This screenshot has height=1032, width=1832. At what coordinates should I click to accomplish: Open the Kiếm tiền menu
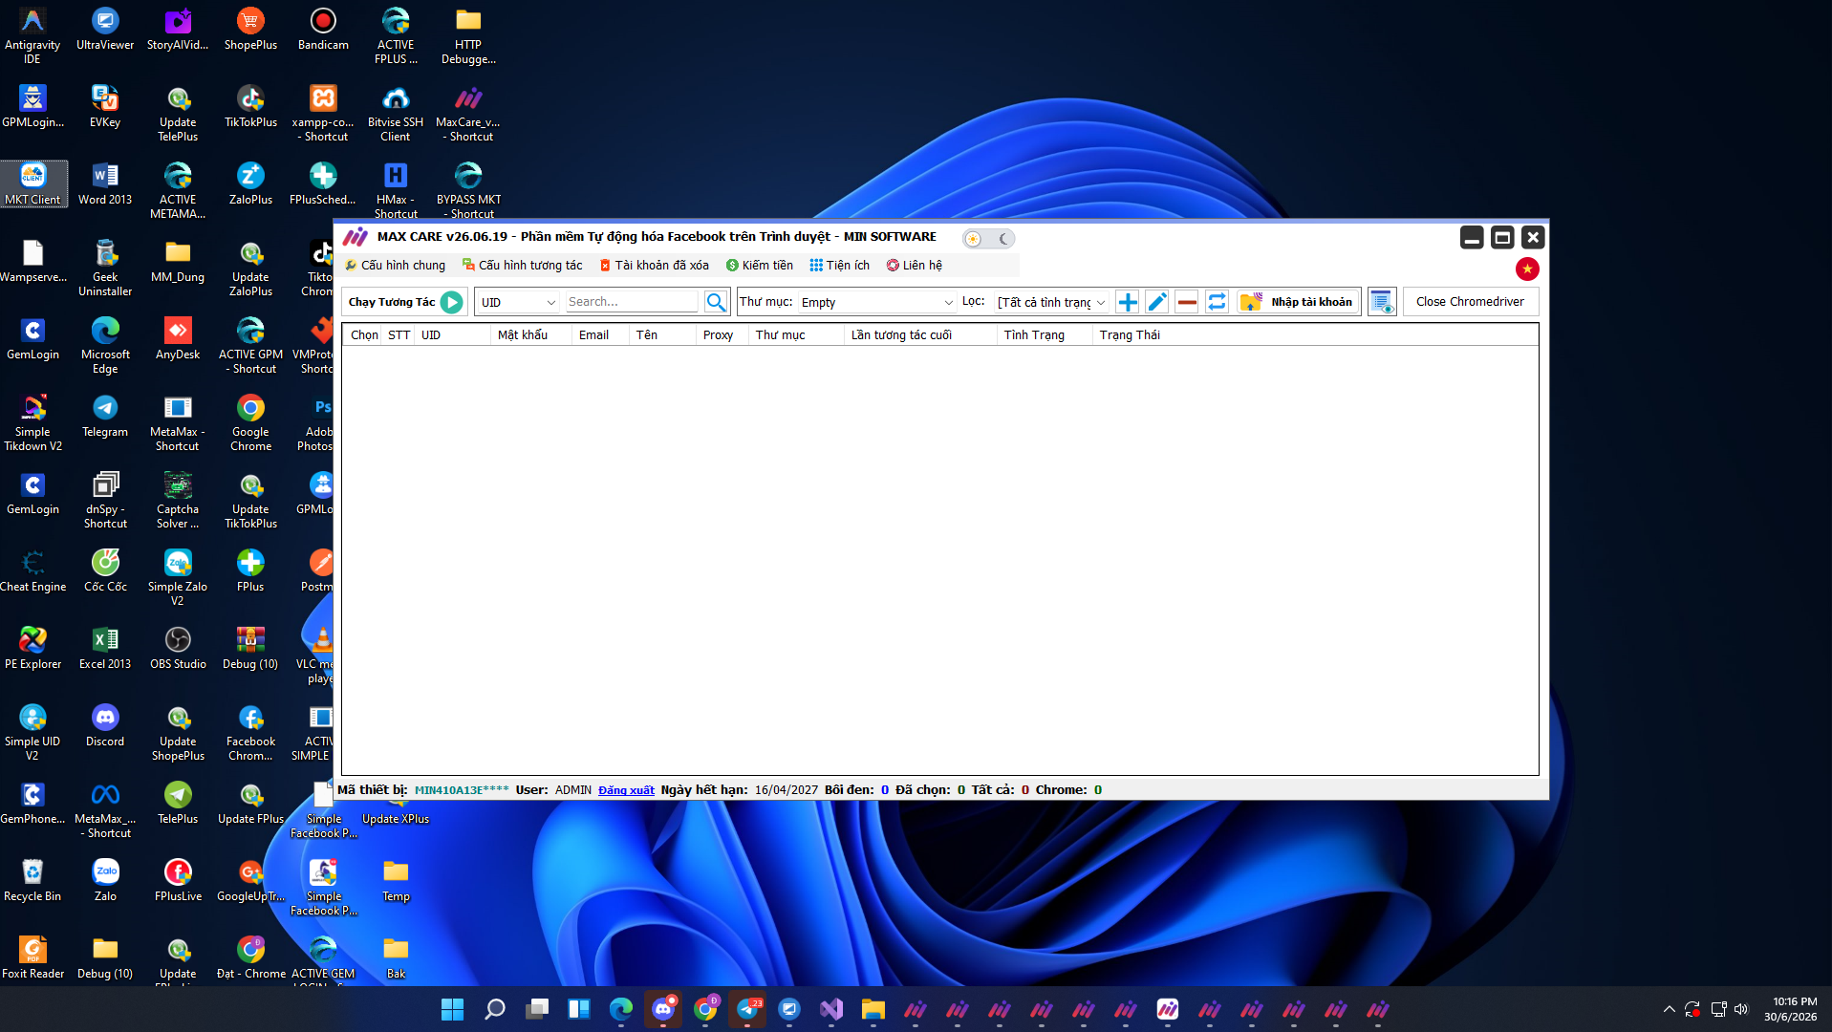click(760, 266)
